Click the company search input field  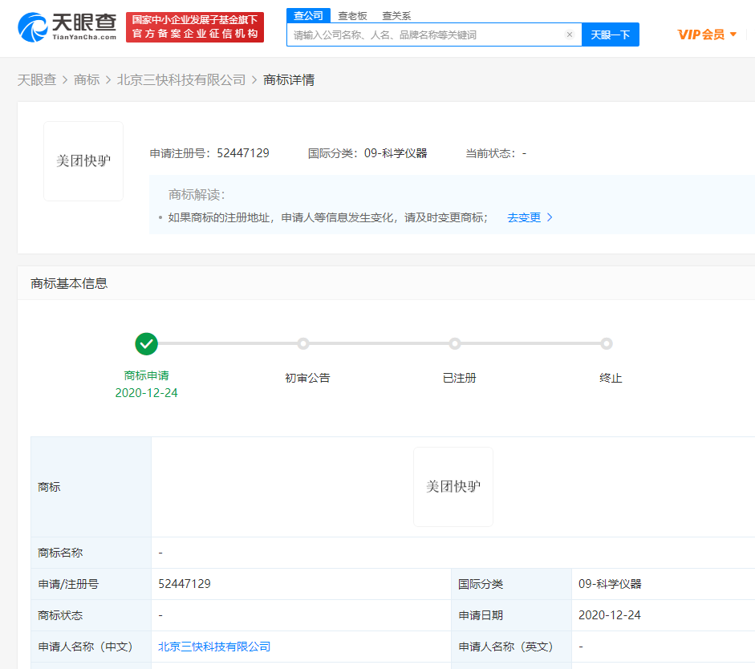click(x=433, y=34)
